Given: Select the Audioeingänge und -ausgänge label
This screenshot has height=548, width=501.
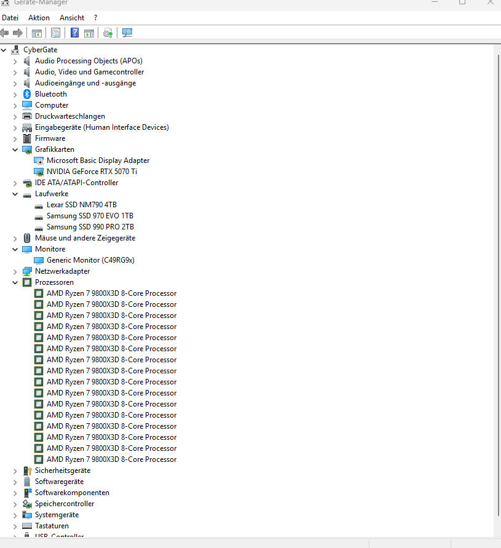Looking at the screenshot, I should point(85,83).
